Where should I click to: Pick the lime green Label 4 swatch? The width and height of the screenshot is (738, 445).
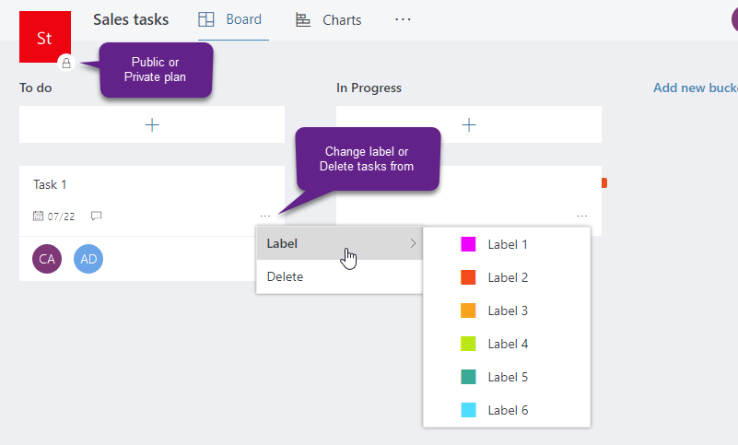pos(468,344)
